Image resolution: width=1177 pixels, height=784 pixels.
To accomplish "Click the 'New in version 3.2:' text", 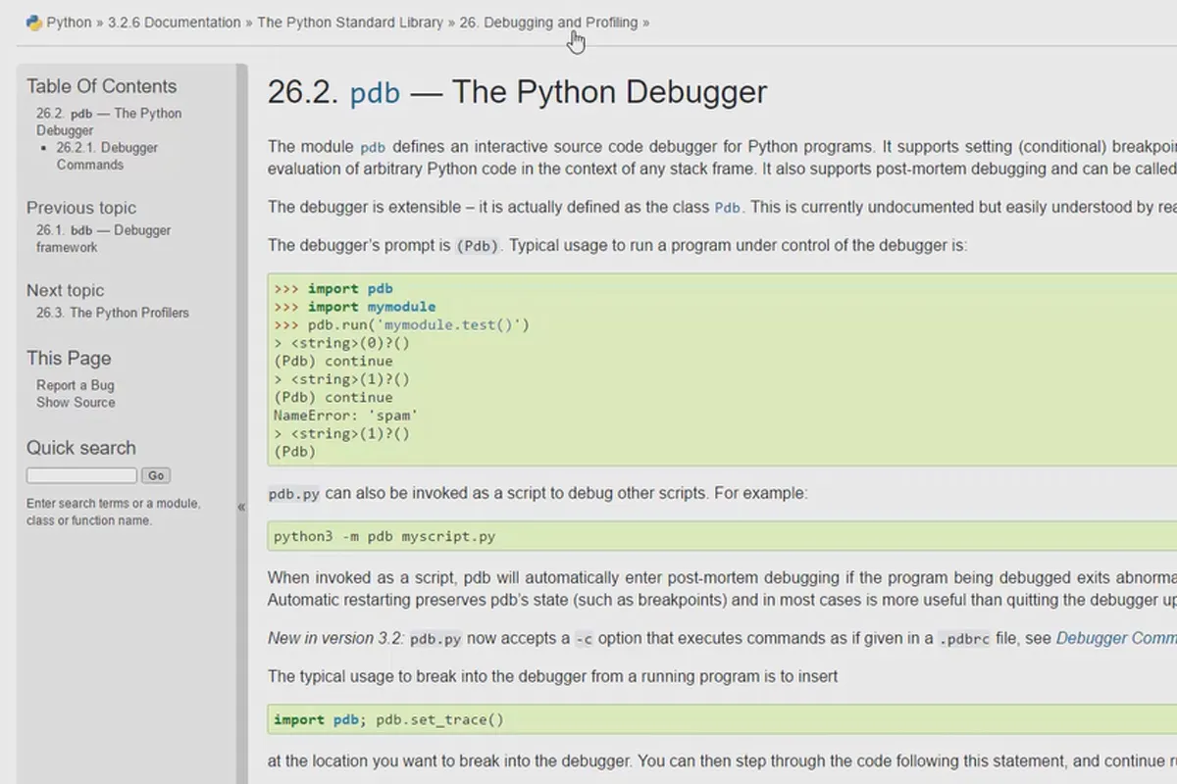I will coord(336,638).
